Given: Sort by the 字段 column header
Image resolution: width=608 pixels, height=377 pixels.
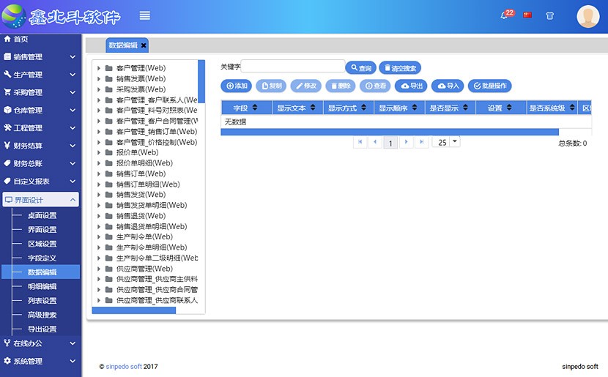Looking at the screenshot, I should tap(245, 108).
